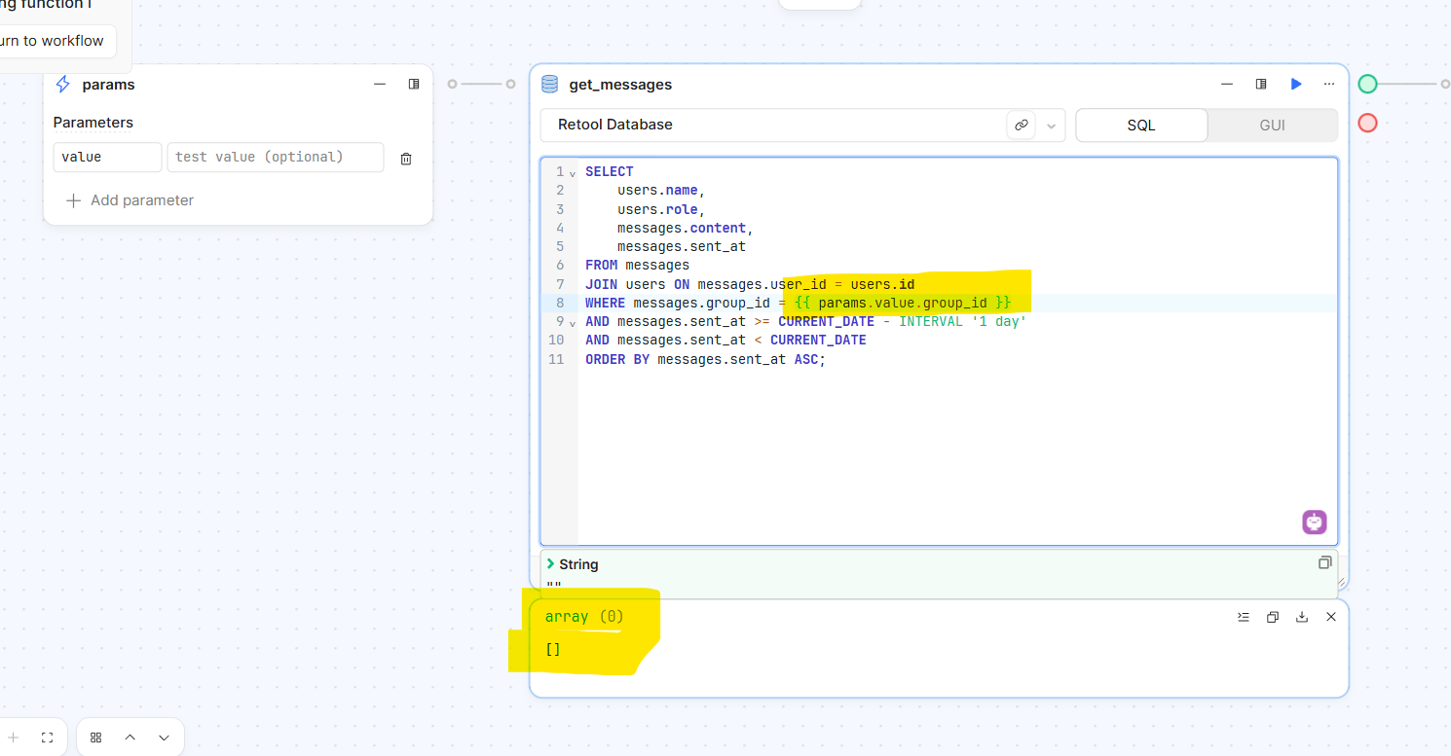Open the Retool Database resource dropdown
1451x756 pixels.
tap(1051, 126)
